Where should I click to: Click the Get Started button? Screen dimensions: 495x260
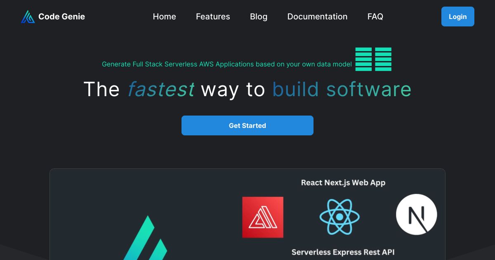tap(247, 125)
